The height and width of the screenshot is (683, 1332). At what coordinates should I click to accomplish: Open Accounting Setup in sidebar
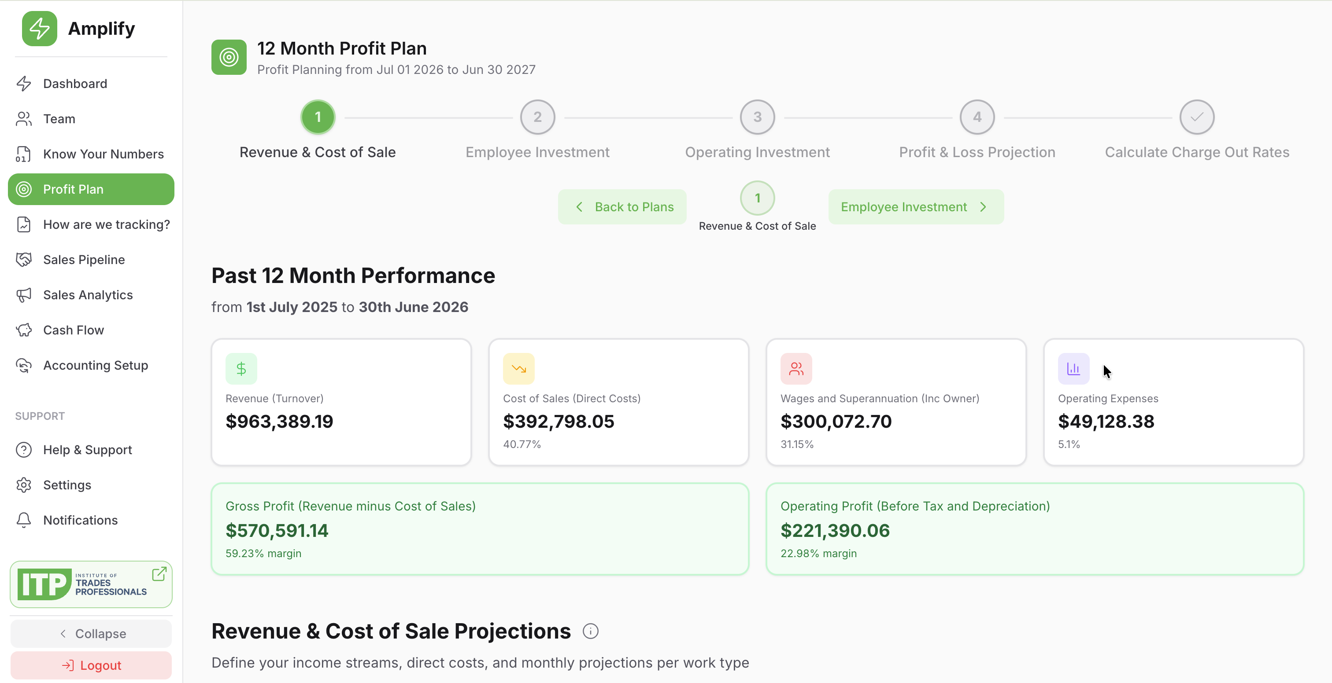pos(91,365)
